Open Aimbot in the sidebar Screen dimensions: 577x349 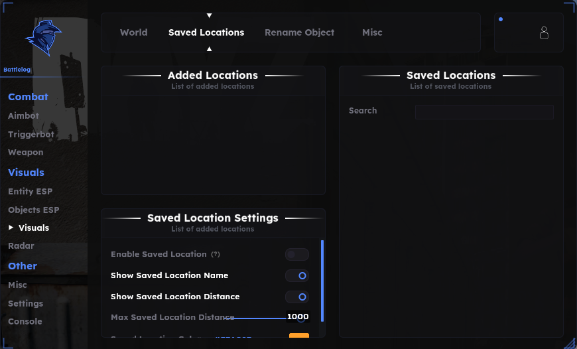(x=24, y=115)
